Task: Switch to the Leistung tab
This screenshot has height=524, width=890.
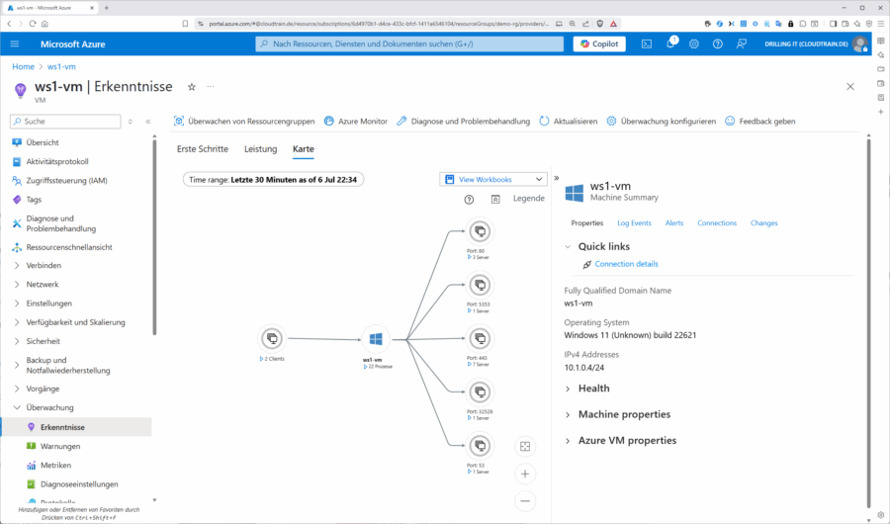Action: pos(260,148)
